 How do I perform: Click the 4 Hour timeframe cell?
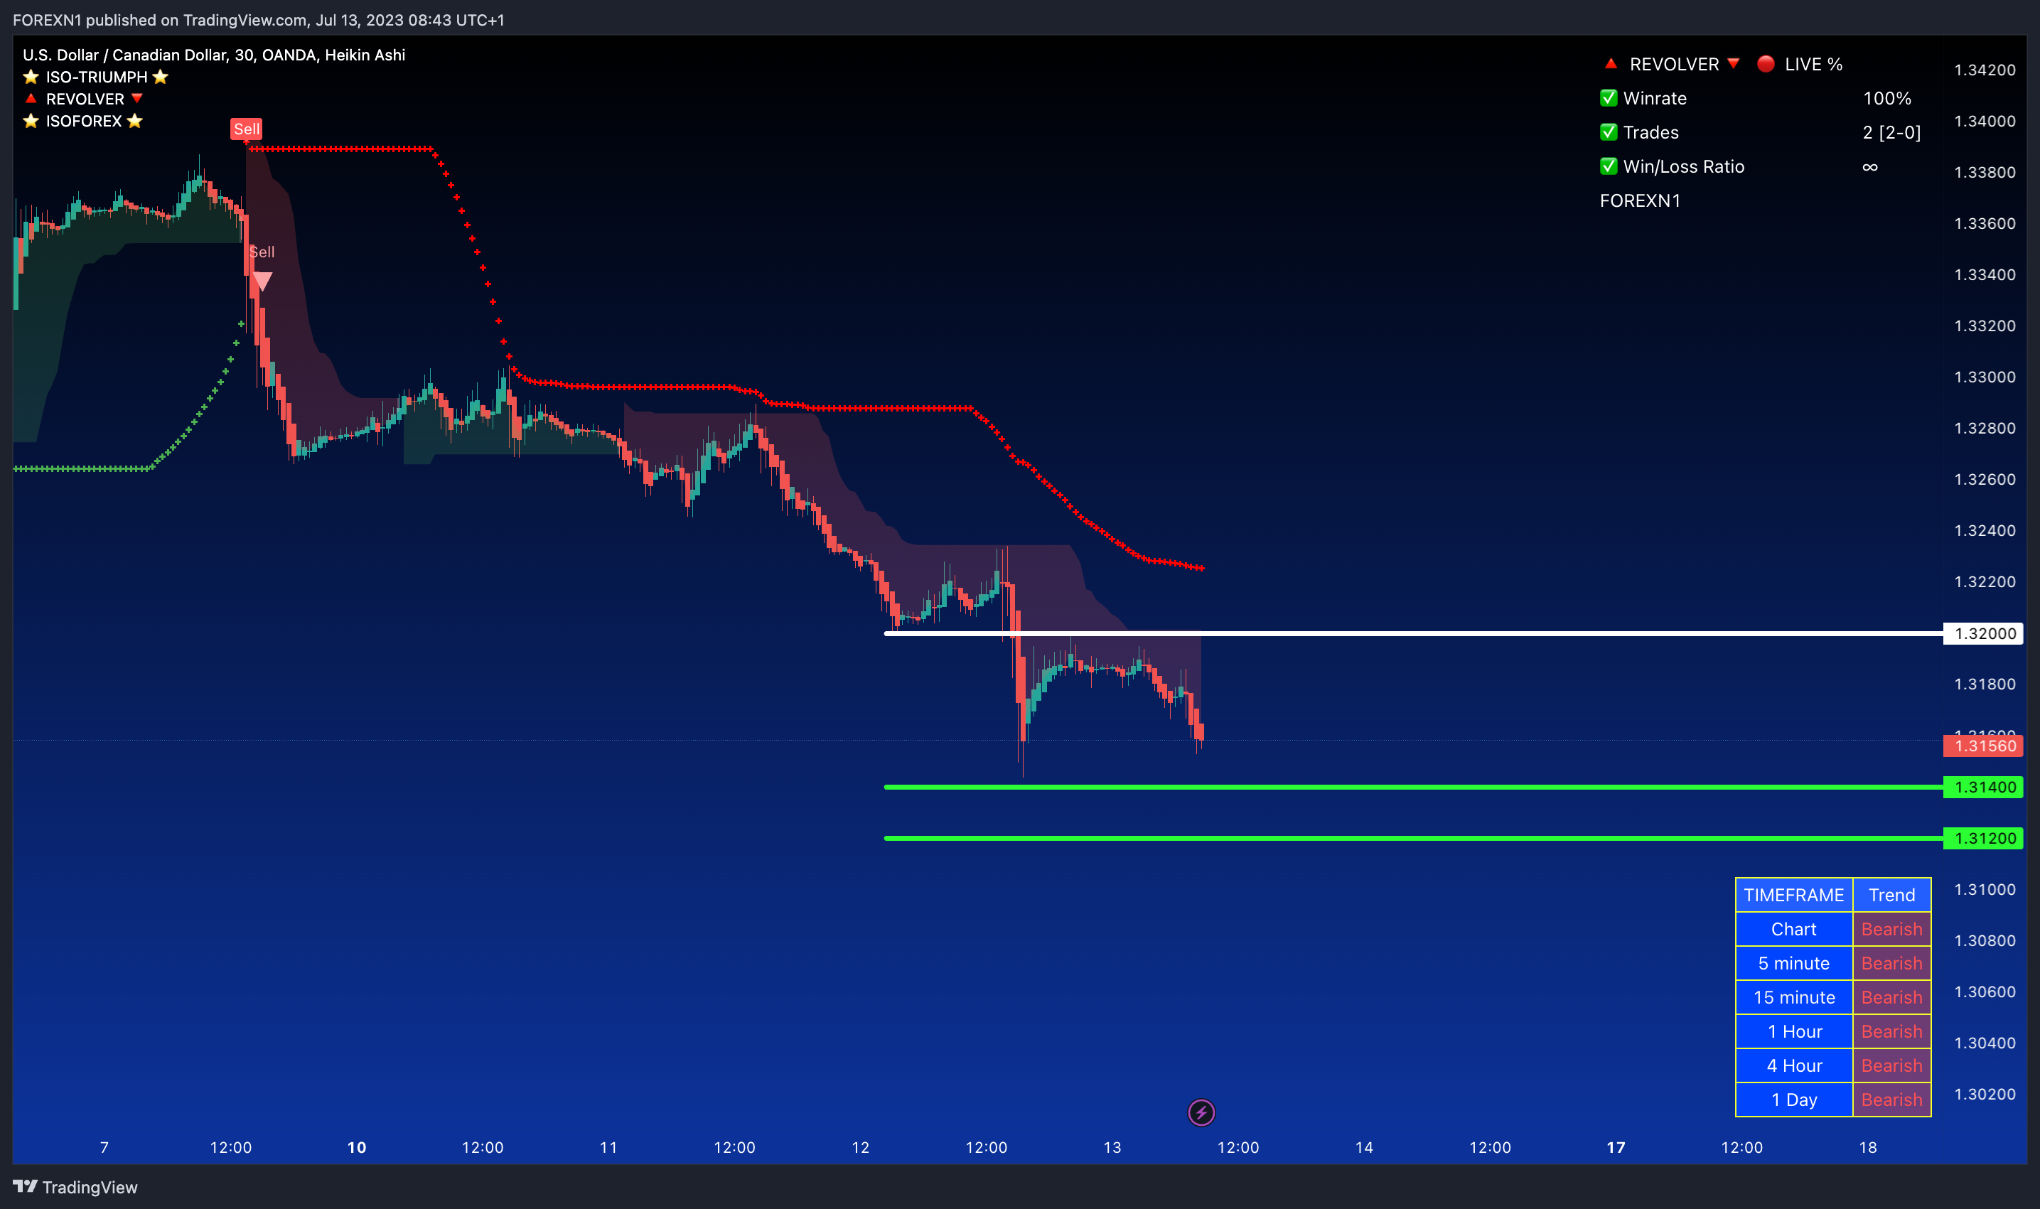point(1794,1065)
